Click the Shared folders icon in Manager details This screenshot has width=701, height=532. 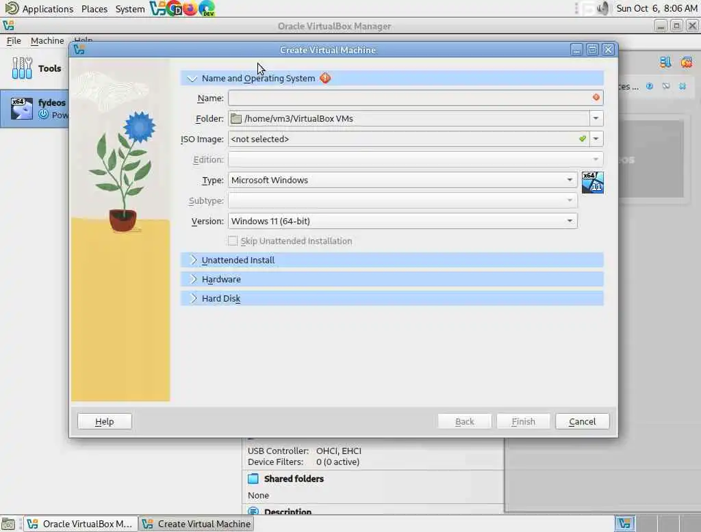(x=253, y=479)
